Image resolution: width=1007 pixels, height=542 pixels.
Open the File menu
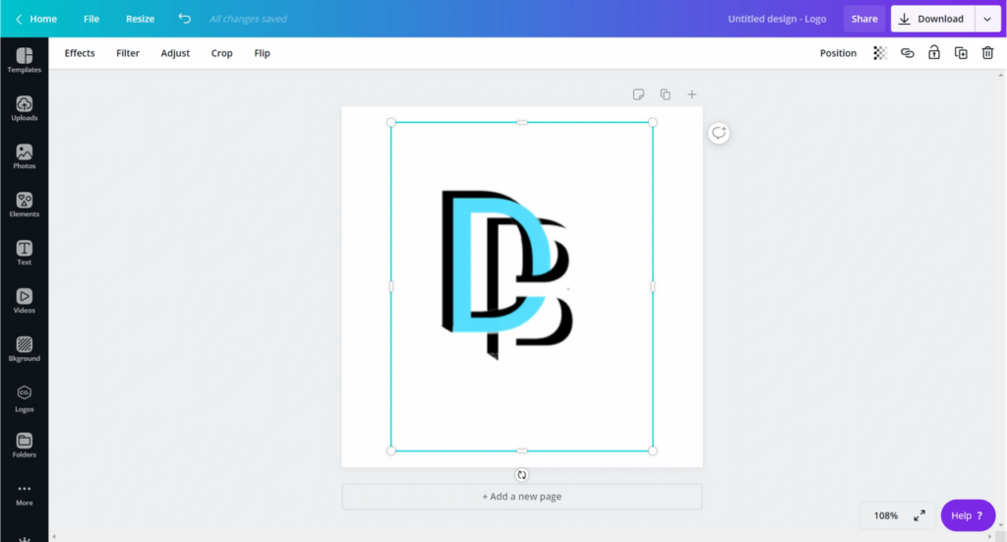coord(91,19)
